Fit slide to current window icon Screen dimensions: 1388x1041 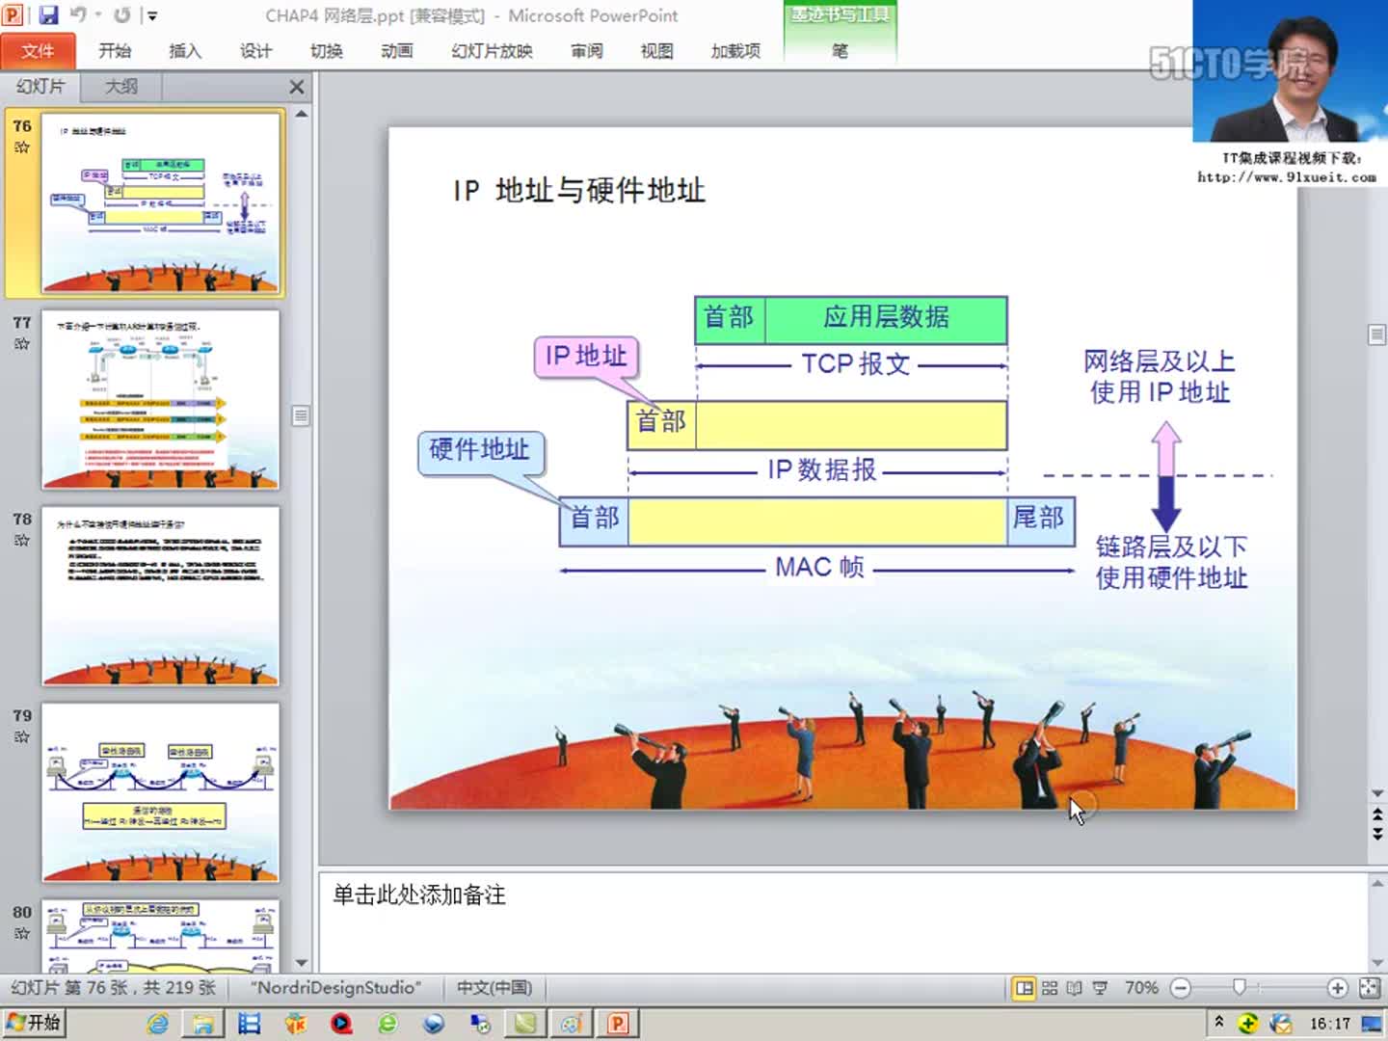click(x=1369, y=988)
